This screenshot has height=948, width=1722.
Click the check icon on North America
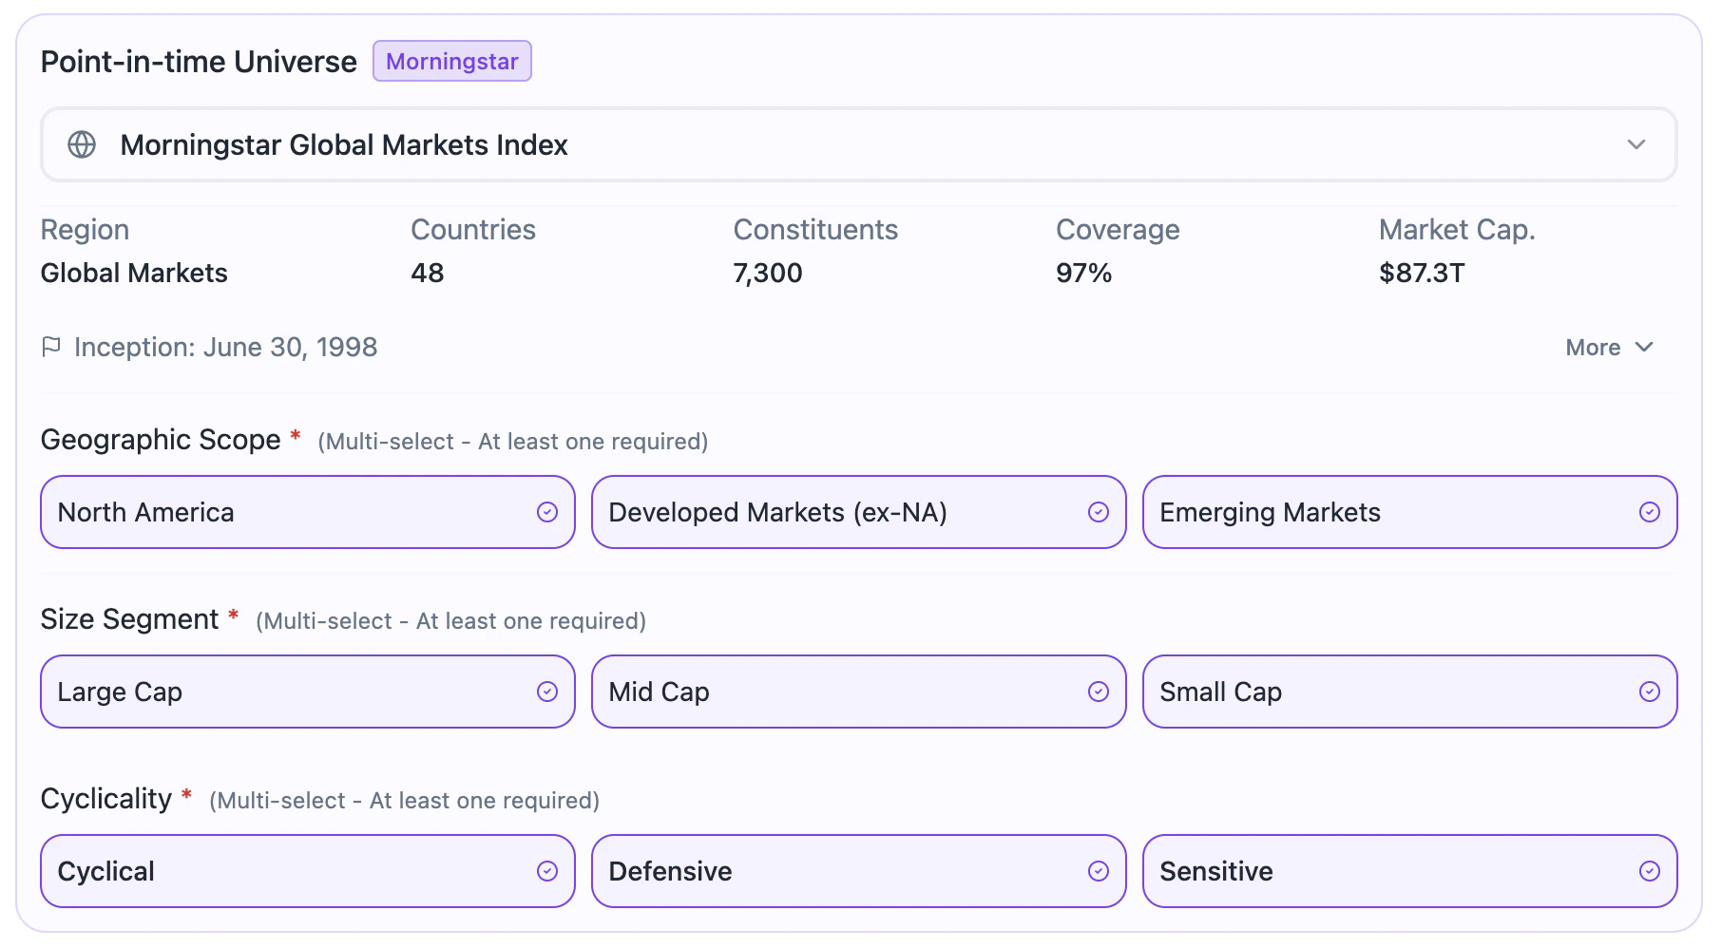[547, 512]
